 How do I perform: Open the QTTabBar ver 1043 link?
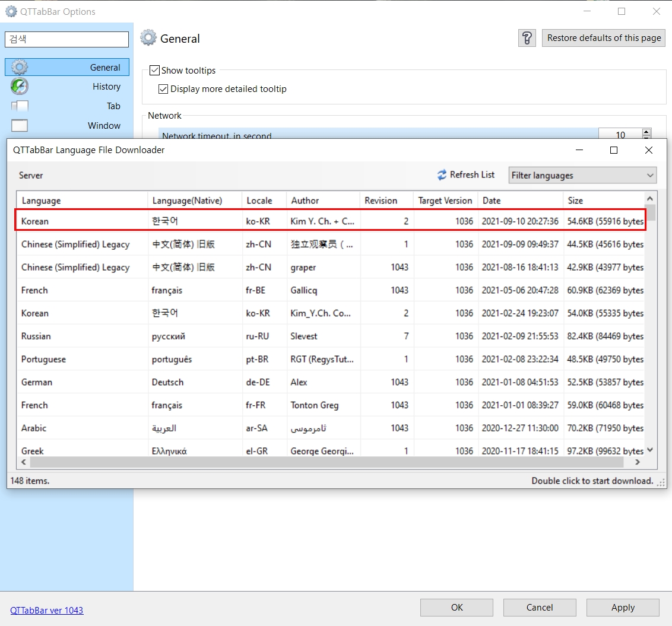pyautogui.click(x=47, y=610)
